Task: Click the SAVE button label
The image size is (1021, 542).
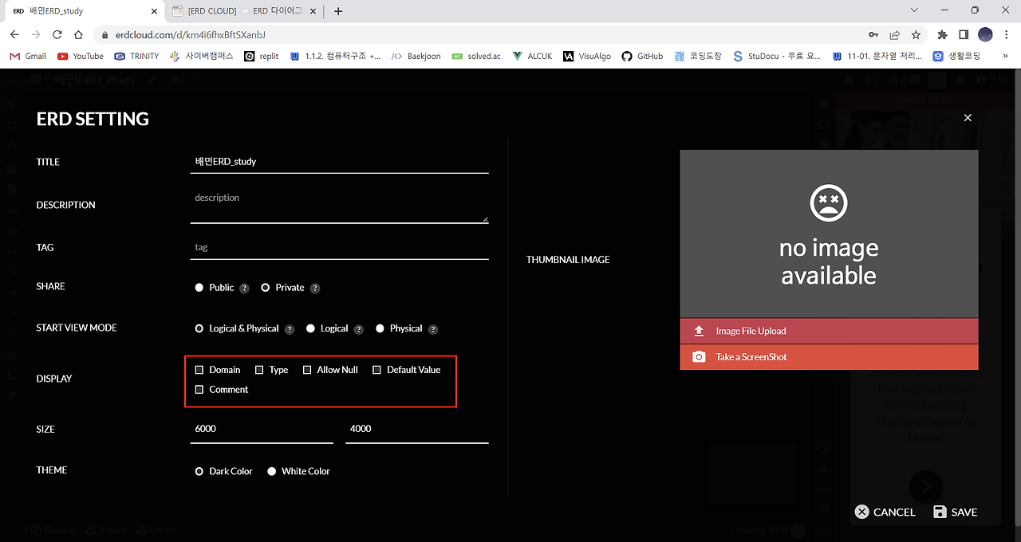Action: point(964,512)
